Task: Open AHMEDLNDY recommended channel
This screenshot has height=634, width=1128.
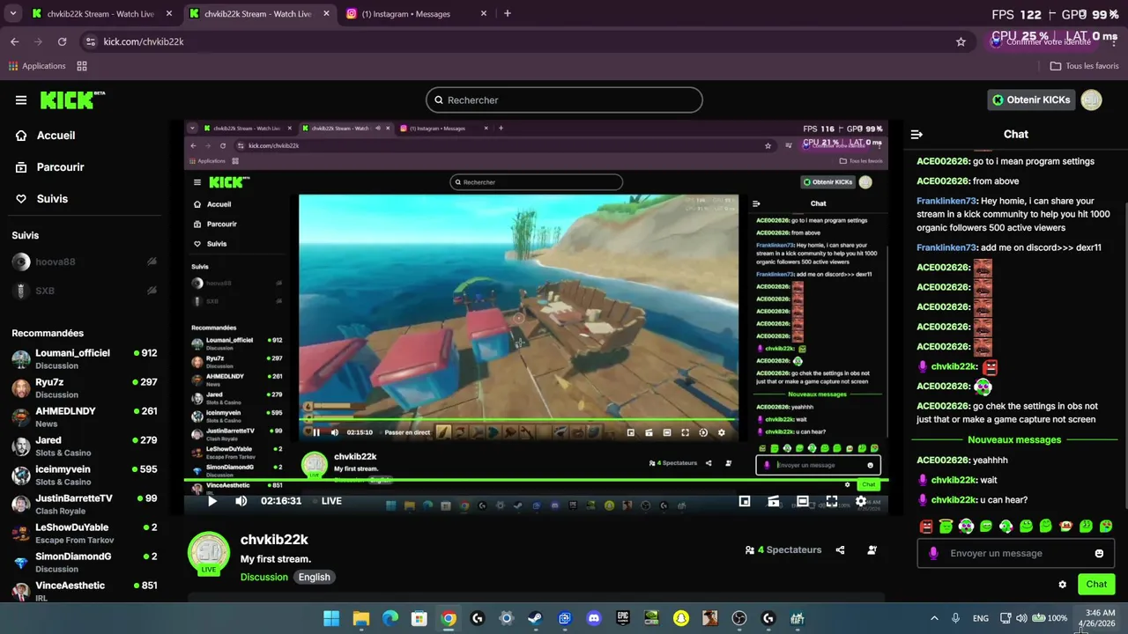Action: (x=84, y=417)
